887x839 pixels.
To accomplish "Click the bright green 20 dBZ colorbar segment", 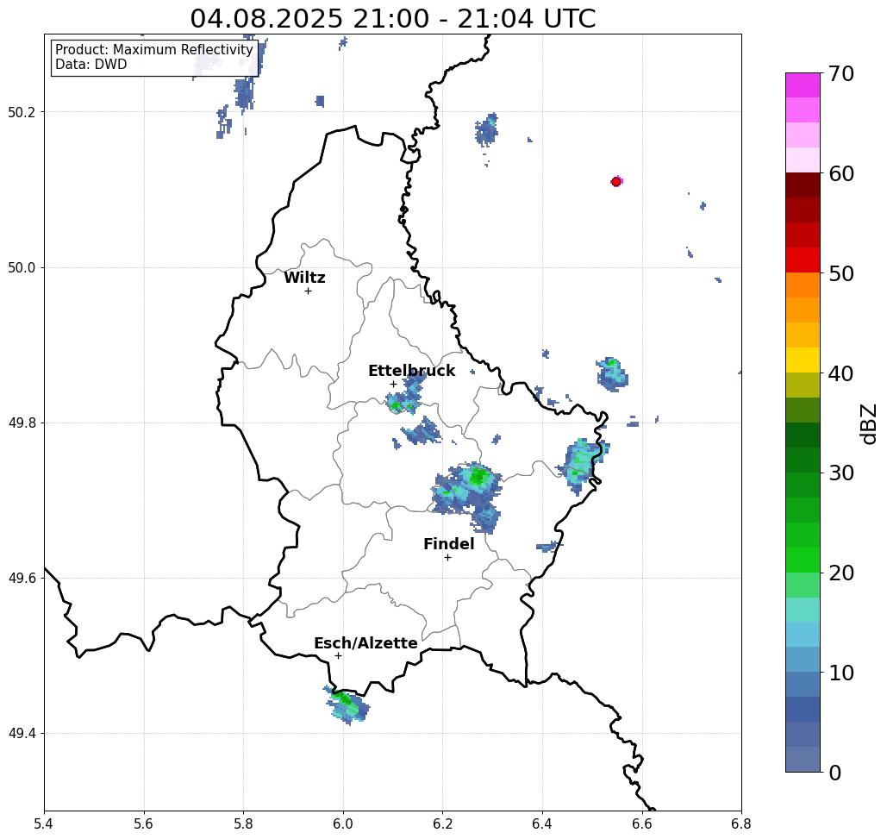I will coord(803,560).
